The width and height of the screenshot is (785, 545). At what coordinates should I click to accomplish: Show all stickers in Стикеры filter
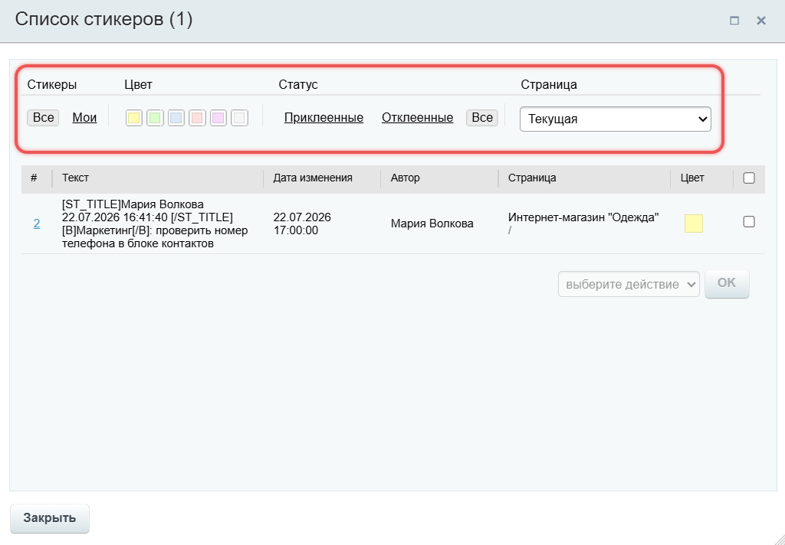(43, 118)
